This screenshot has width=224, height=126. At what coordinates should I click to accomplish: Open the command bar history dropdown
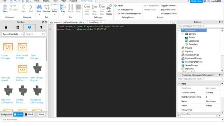pyautogui.click(x=222, y=120)
